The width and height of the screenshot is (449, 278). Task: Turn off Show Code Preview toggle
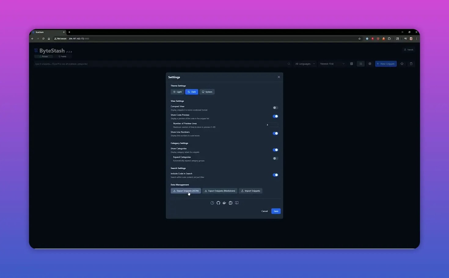275,116
